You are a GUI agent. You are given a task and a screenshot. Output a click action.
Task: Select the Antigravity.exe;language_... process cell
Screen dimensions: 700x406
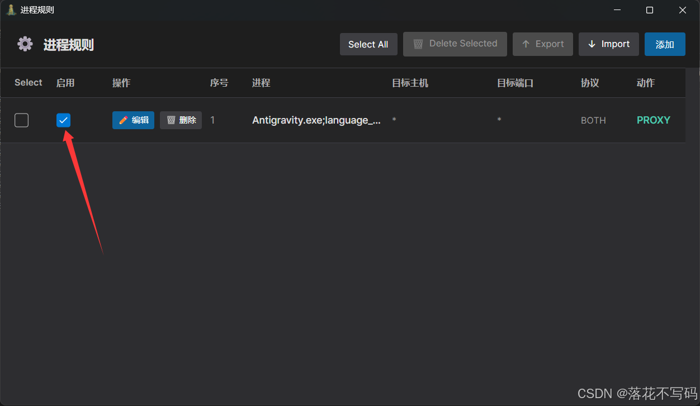tap(316, 120)
